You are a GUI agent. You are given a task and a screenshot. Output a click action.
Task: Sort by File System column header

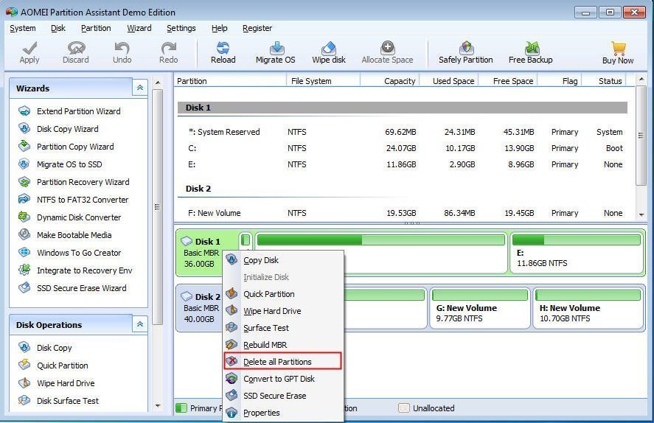pos(324,81)
